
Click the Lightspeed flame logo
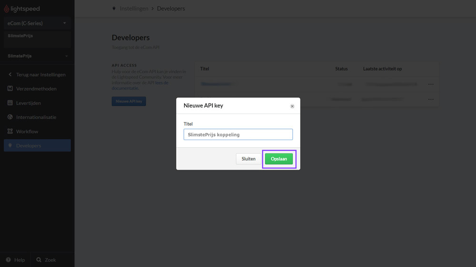[x=7, y=9]
